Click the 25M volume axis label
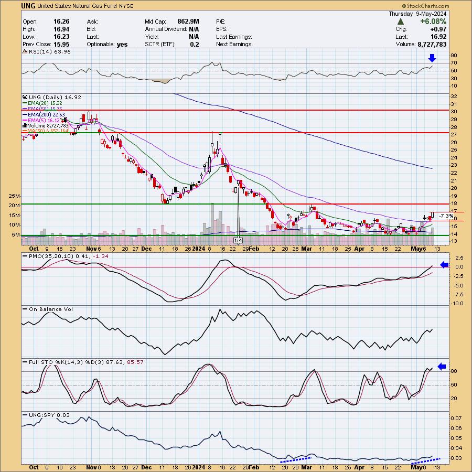 15,196
